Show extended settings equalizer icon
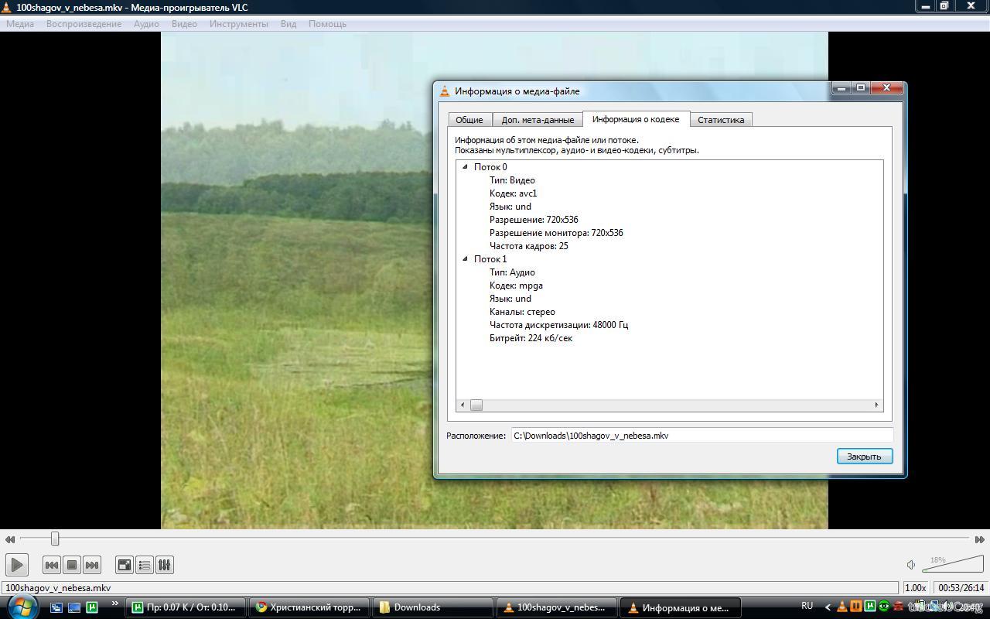Viewport: 990px width, 619px height. coord(165,565)
